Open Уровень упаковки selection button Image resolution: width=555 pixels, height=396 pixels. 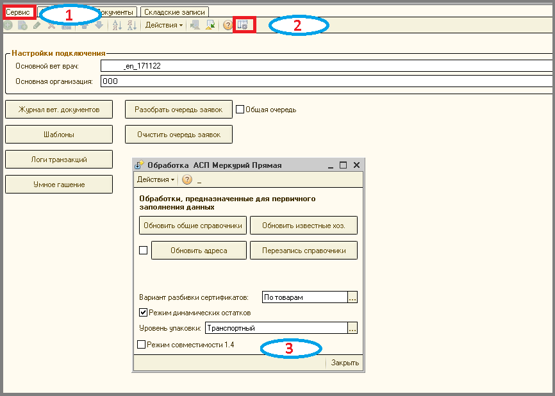click(352, 328)
